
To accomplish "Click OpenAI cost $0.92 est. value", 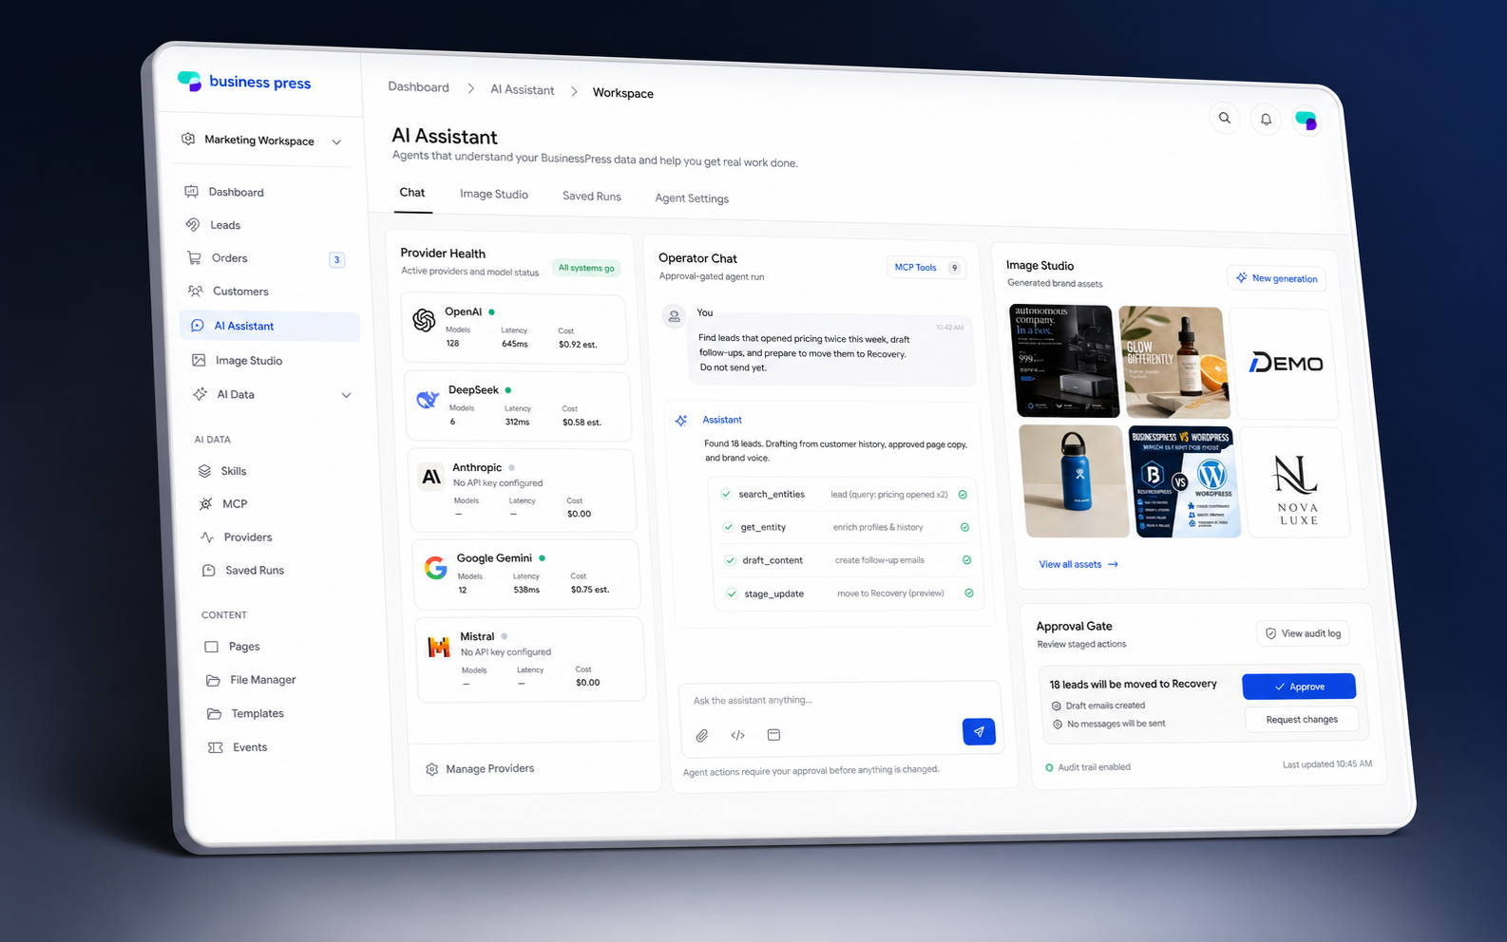I will pyautogui.click(x=578, y=345).
